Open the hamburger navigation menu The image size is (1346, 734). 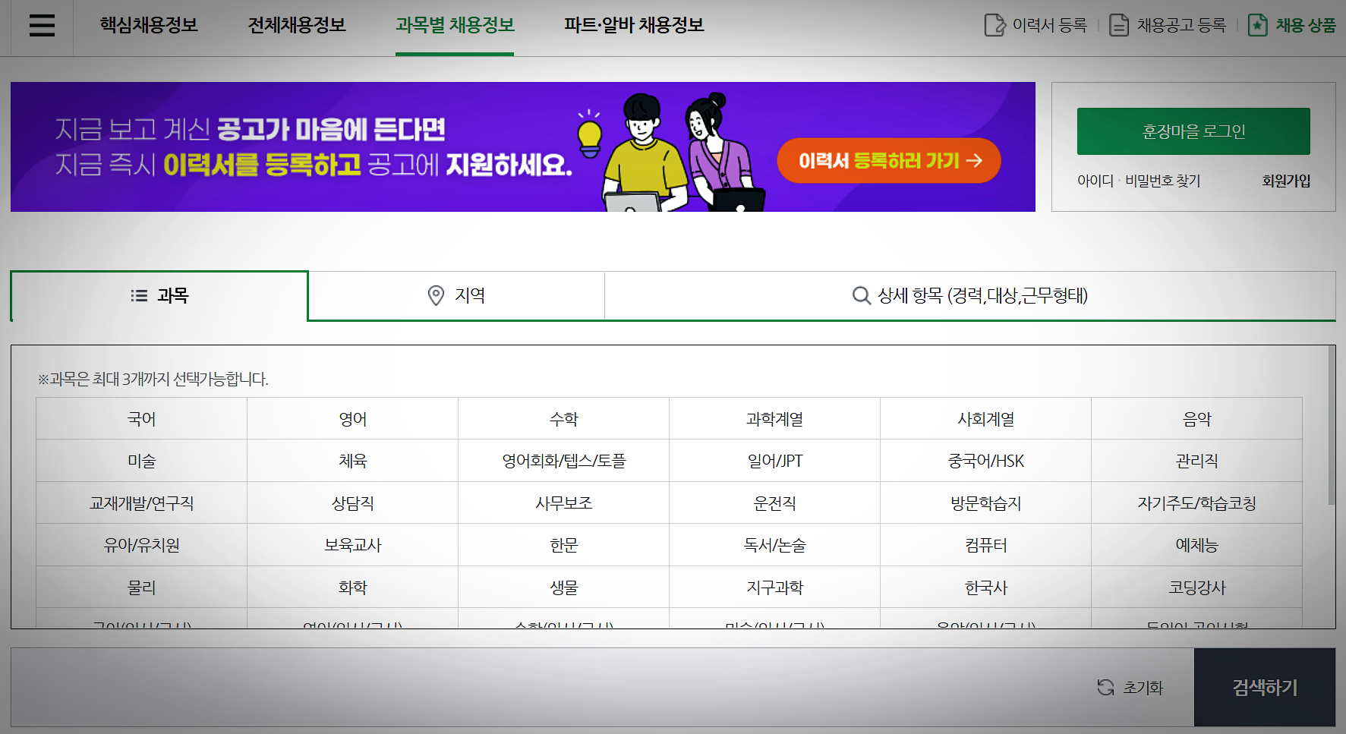41,26
